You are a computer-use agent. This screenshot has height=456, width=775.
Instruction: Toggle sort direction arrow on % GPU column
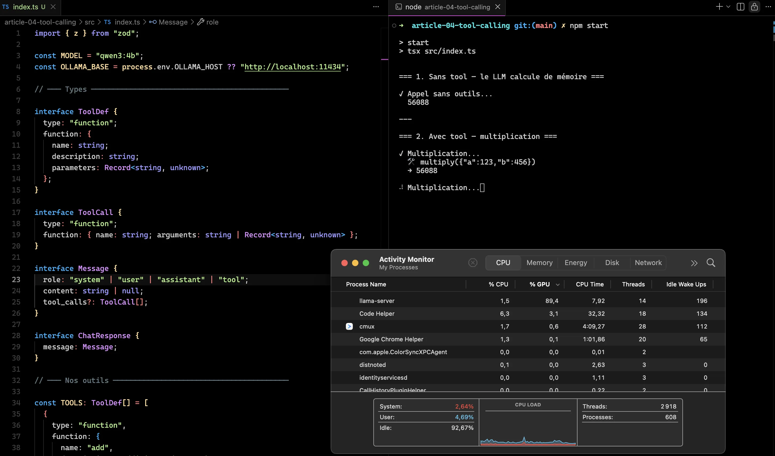point(557,285)
